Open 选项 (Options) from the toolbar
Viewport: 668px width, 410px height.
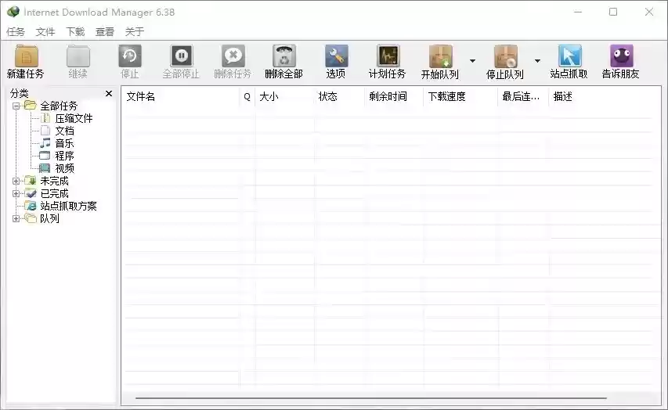click(x=336, y=57)
